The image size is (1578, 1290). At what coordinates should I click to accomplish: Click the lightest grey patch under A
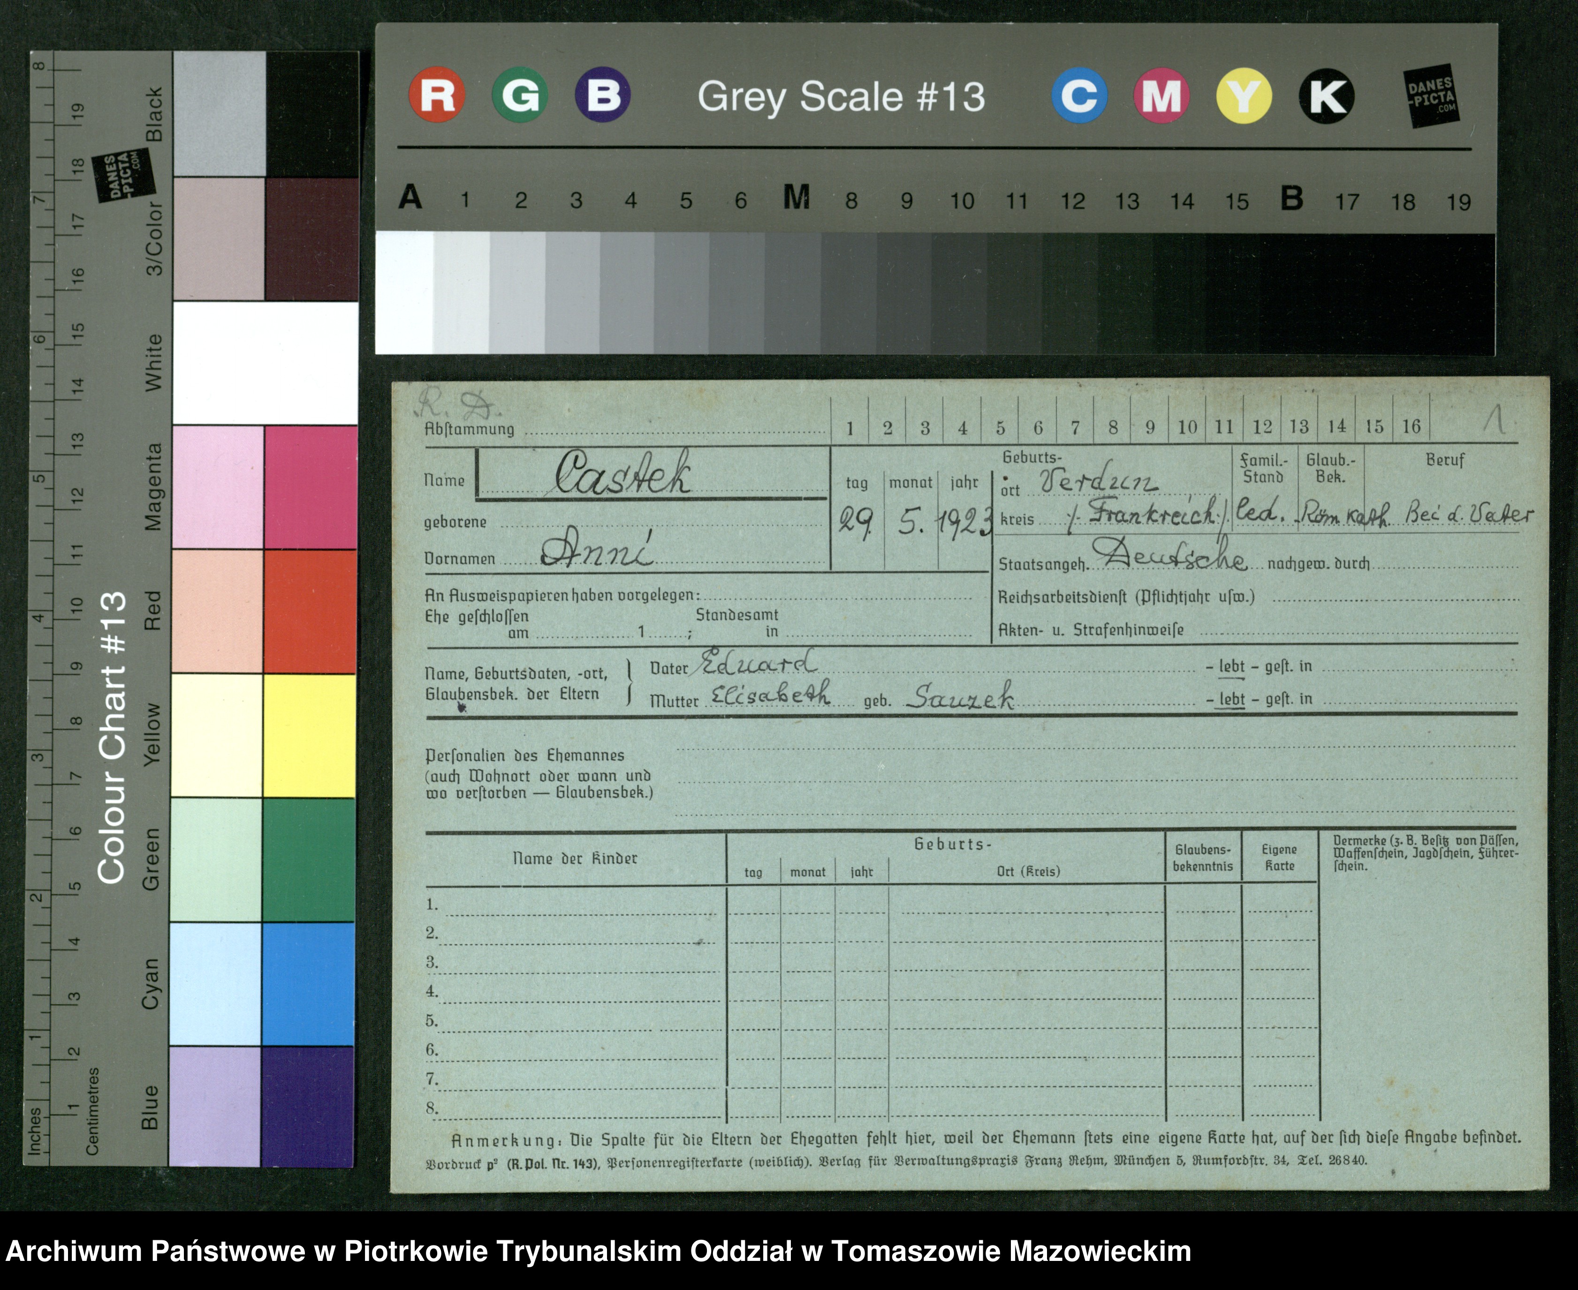[x=405, y=293]
